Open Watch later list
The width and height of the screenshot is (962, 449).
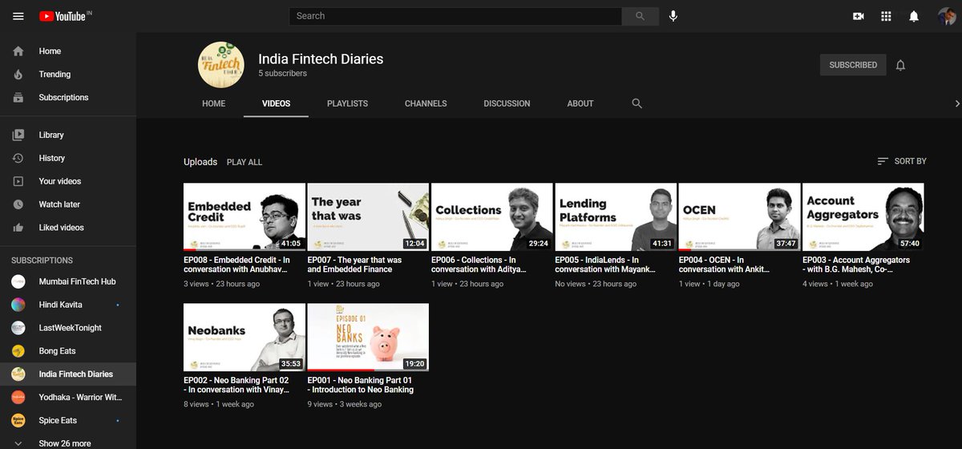(x=68, y=205)
